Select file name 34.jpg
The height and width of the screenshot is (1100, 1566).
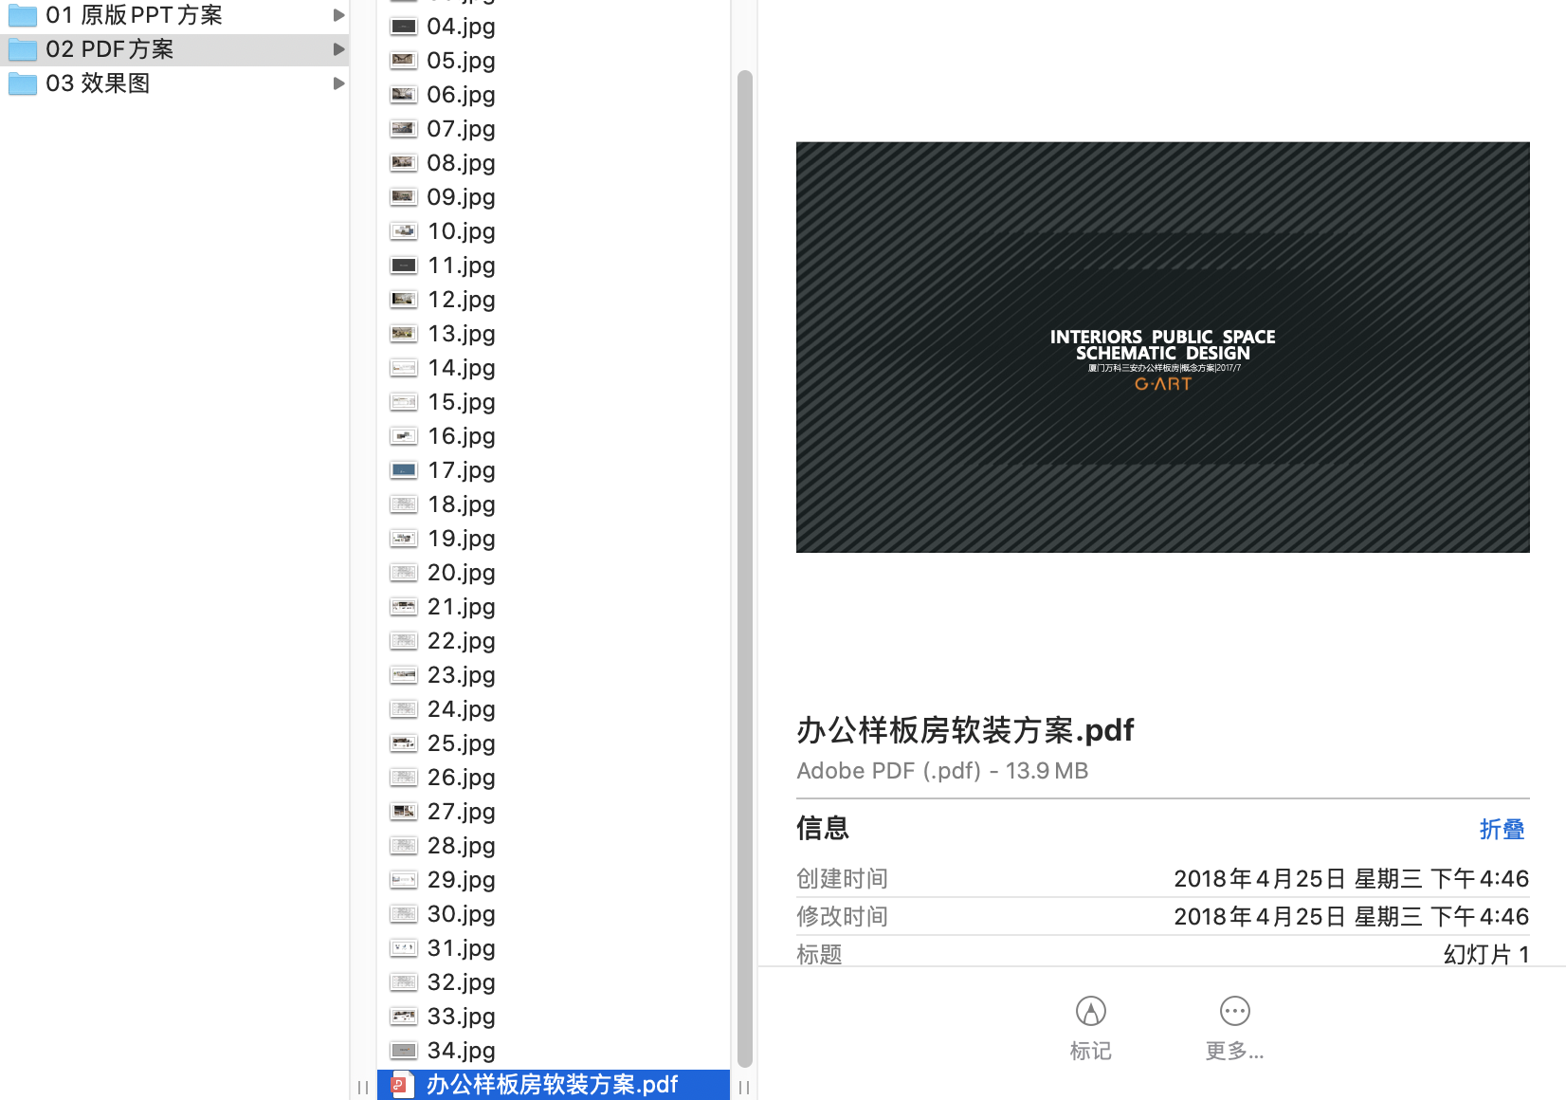462,1052
